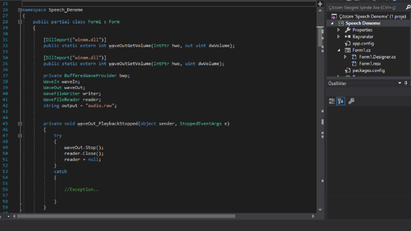Screen dimensions: 411x231
Task: Click the Özellikler panel title
Action: 337,83
